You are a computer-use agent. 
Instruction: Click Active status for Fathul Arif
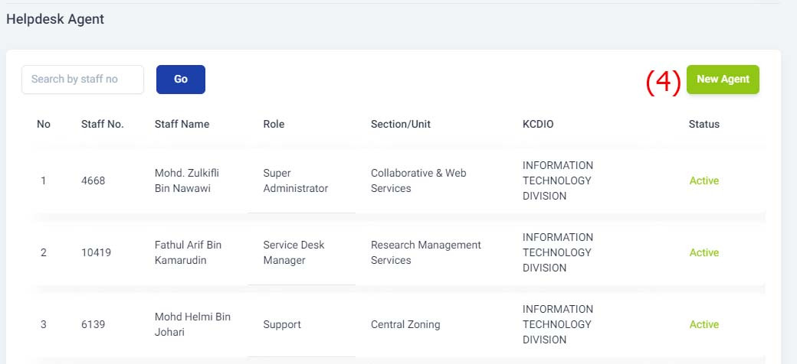[704, 252]
